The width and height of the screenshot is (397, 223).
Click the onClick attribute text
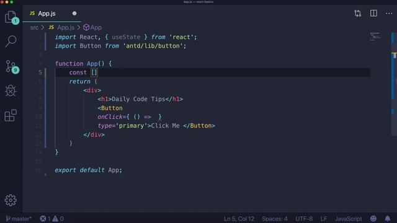pos(110,117)
